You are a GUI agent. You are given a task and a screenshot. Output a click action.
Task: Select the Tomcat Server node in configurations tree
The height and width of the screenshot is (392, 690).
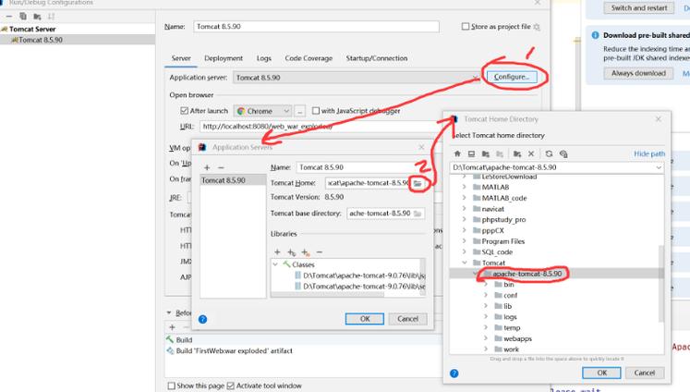[32, 29]
